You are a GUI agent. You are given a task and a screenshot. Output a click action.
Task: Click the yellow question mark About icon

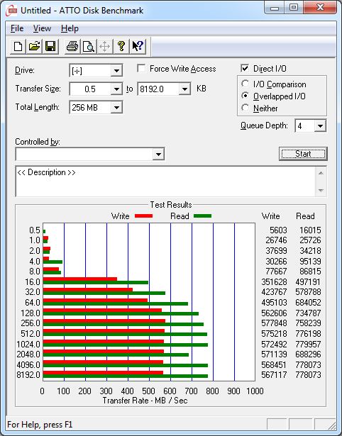121,46
